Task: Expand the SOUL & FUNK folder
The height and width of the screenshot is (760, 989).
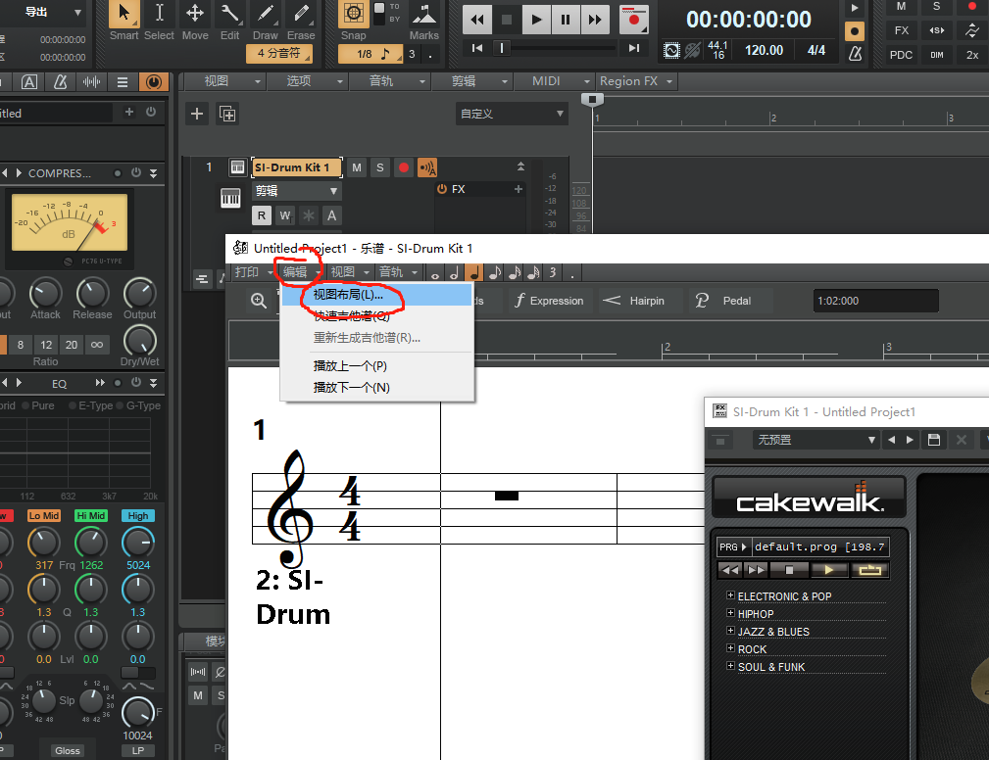Action: 730,666
